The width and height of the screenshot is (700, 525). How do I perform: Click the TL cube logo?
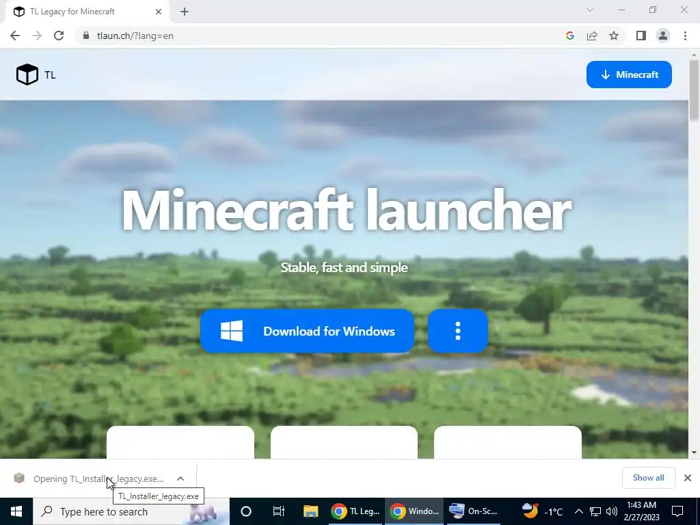(x=27, y=75)
